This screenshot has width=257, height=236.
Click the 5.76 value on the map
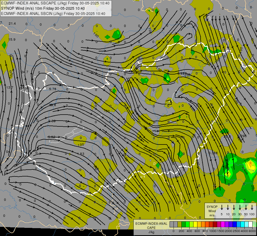click(53, 89)
